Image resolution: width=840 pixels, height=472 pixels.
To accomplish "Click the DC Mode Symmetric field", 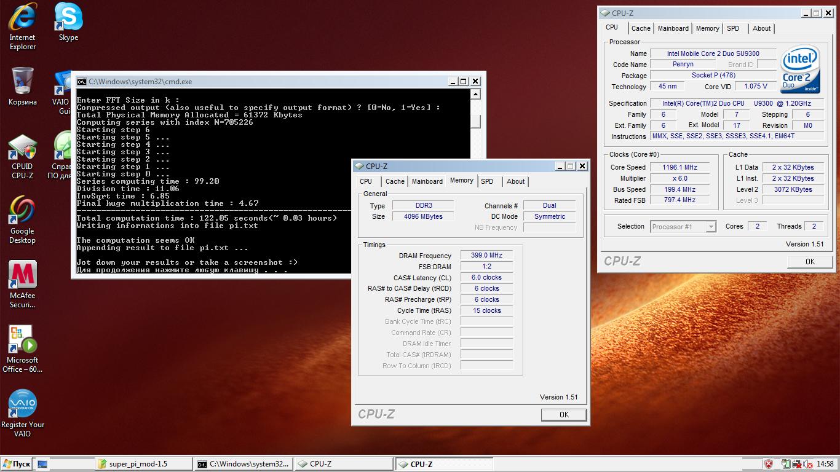I will pos(550,216).
